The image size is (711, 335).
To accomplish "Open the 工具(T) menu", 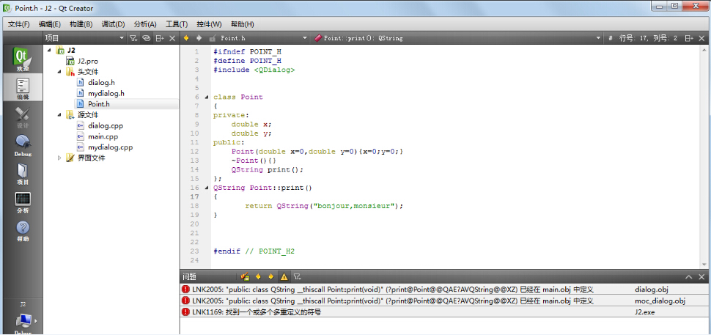I will [x=177, y=24].
